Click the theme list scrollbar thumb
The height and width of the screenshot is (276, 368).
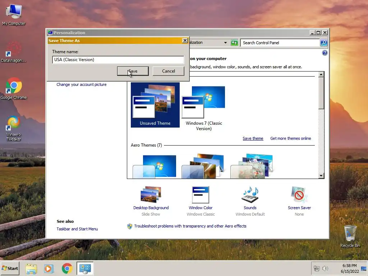[321, 93]
